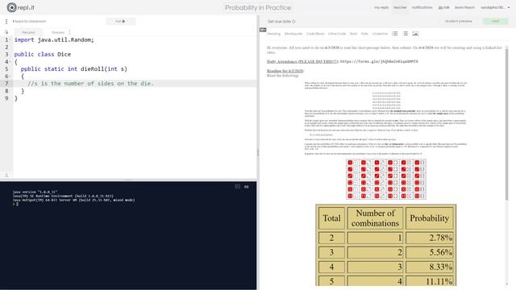
Task: Open the Daily Attendance forms link
Action: tap(379, 61)
